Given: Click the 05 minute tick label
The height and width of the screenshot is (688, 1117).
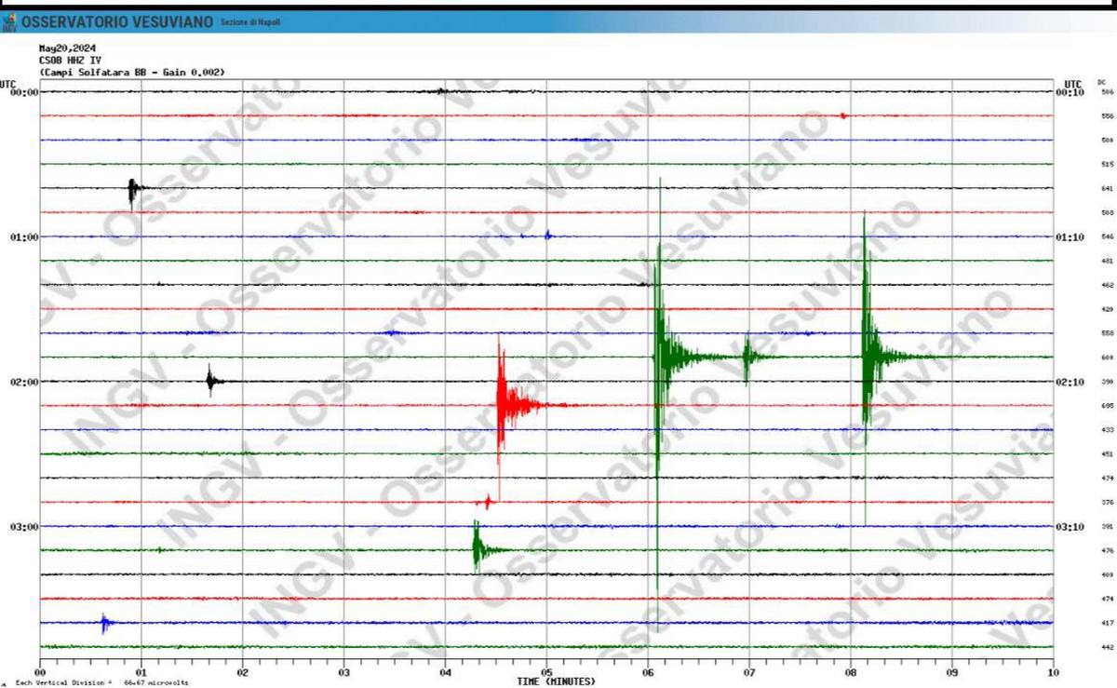Looking at the screenshot, I should [546, 671].
